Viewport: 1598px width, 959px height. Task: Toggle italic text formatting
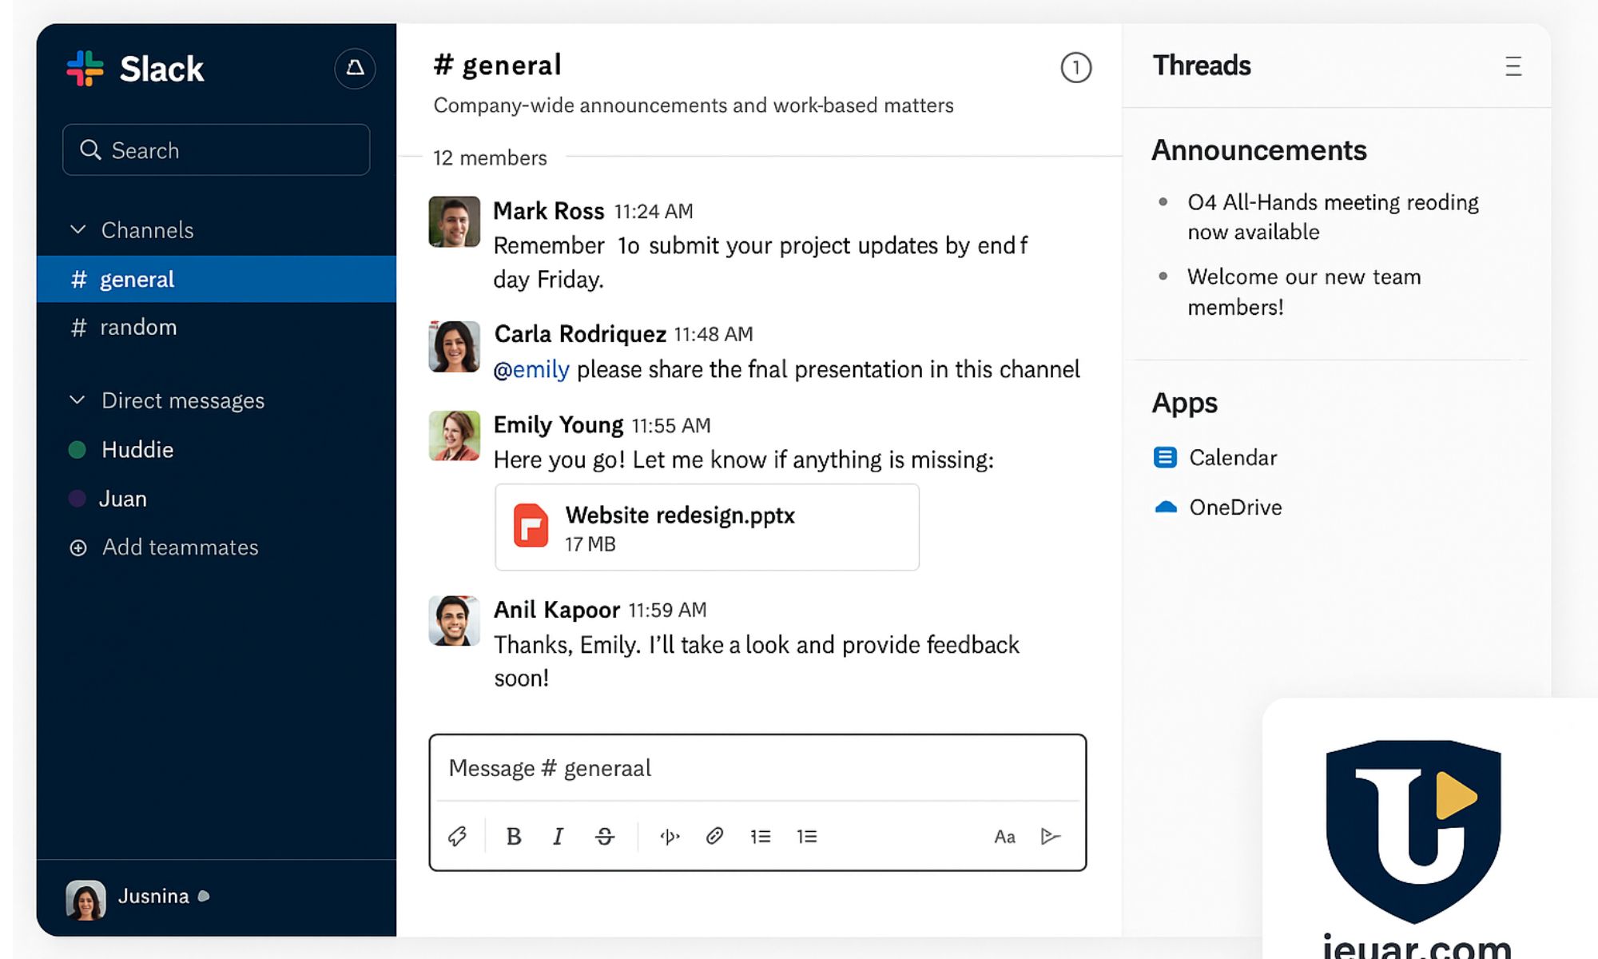tap(558, 836)
